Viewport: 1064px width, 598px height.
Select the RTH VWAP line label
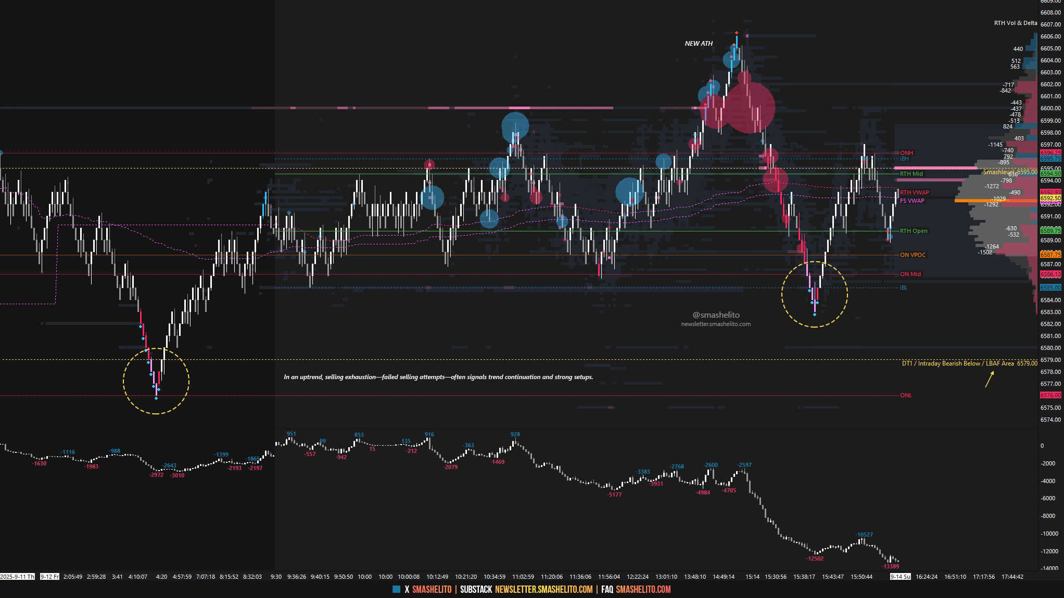point(914,192)
